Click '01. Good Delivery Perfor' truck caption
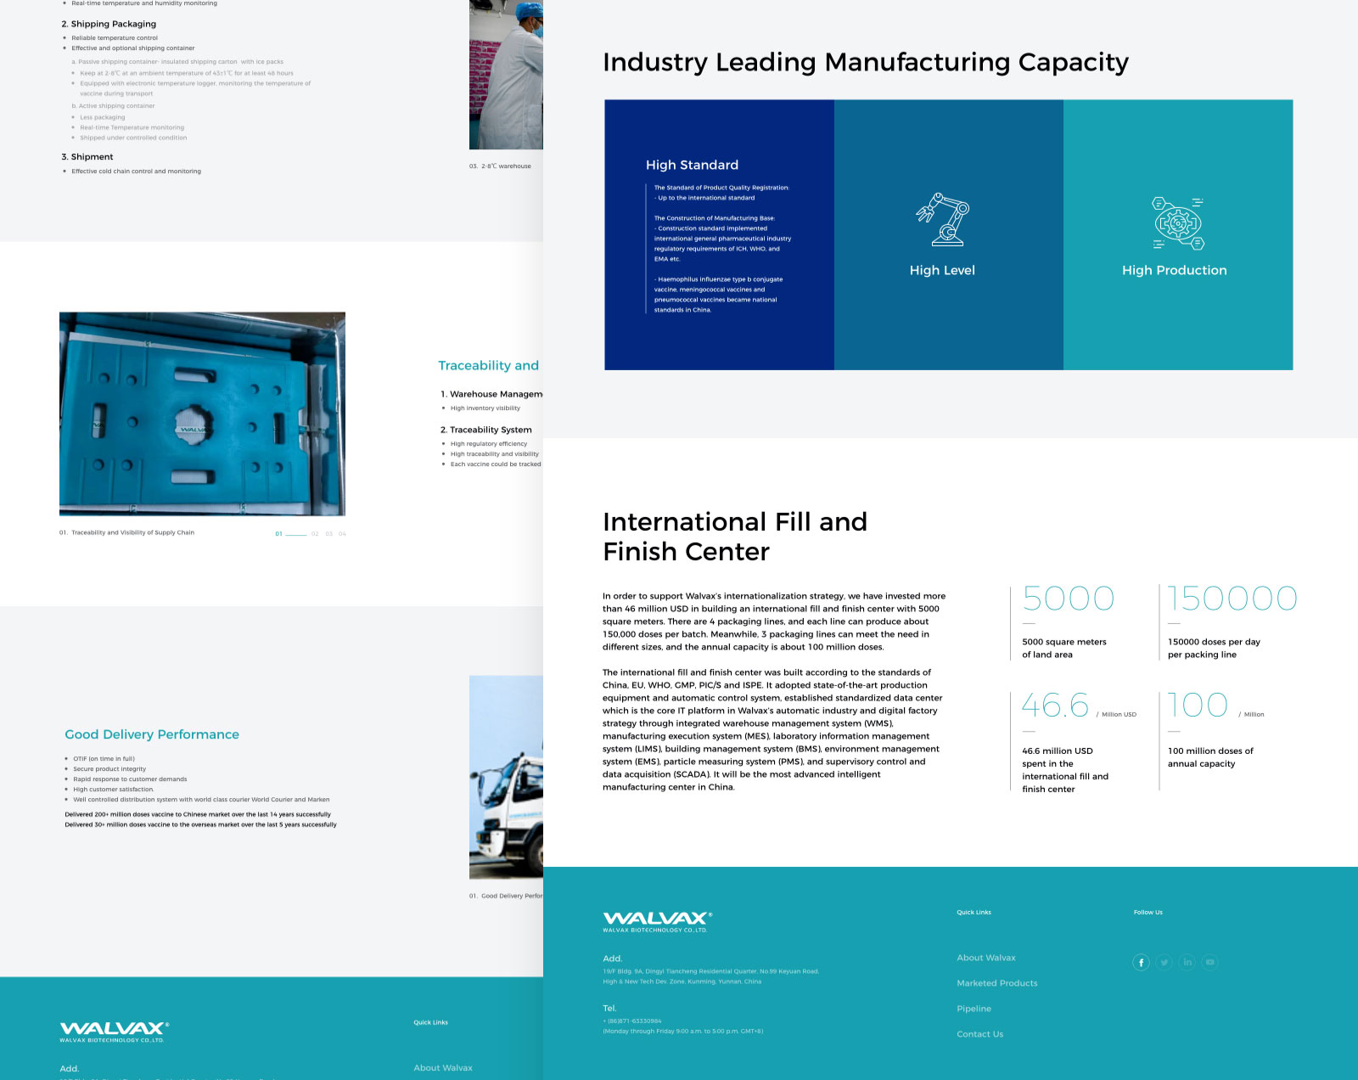The image size is (1358, 1080). (x=506, y=896)
